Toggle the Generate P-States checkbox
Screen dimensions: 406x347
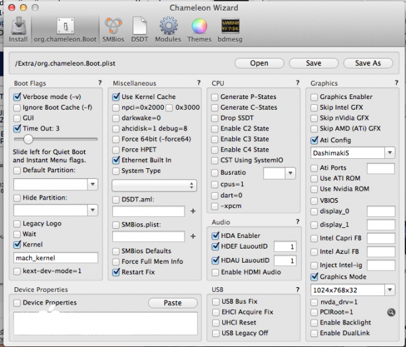click(215, 97)
